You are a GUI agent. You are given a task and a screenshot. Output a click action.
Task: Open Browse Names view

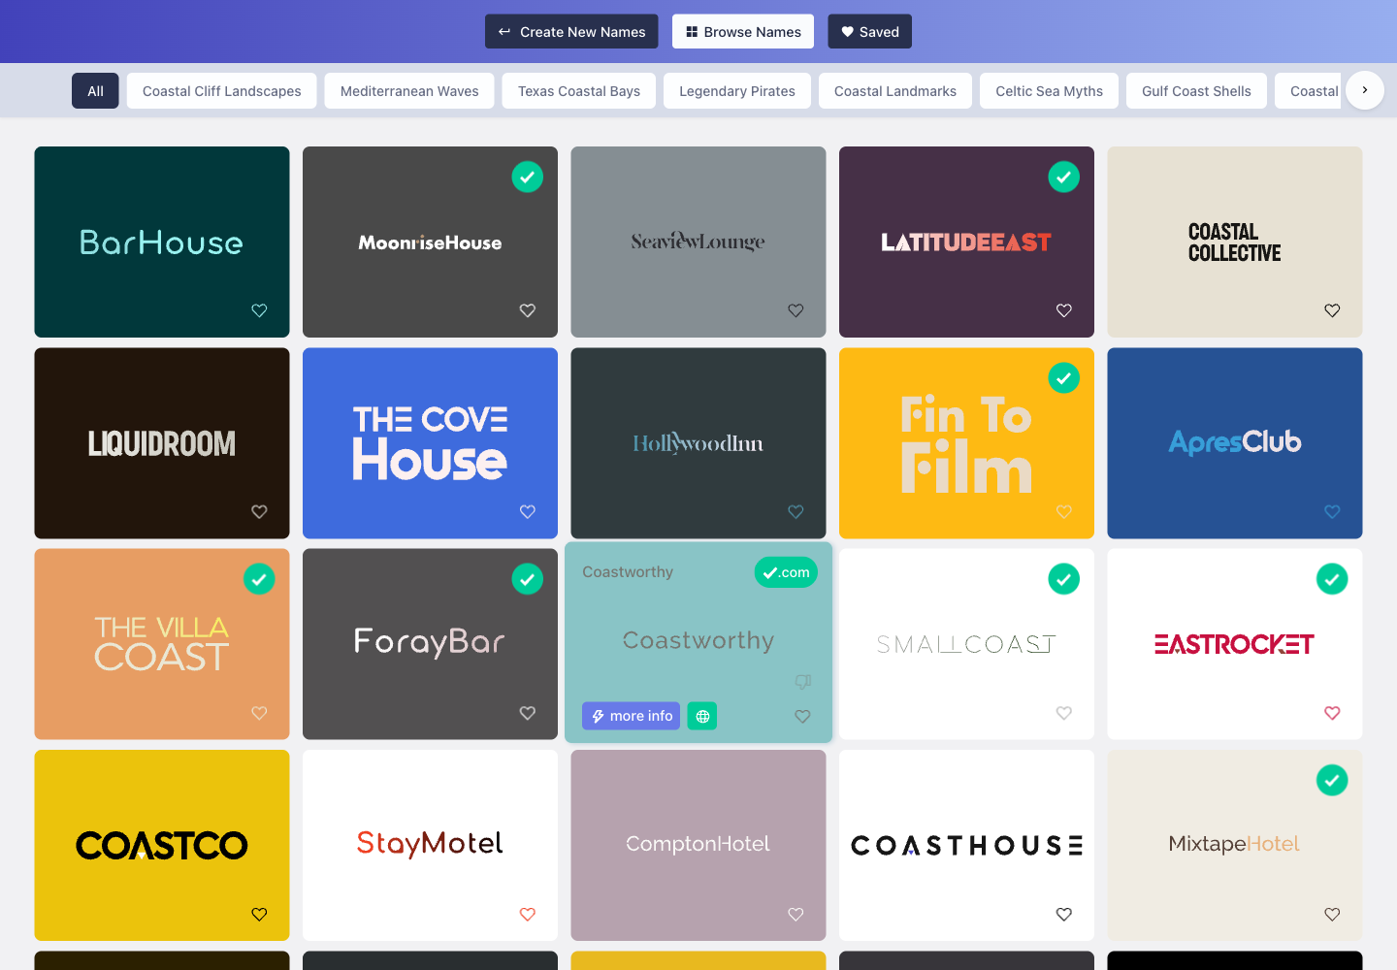click(744, 31)
